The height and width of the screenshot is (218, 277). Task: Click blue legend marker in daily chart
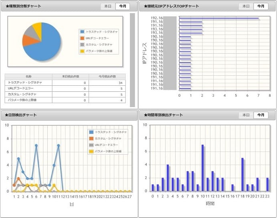91,132
